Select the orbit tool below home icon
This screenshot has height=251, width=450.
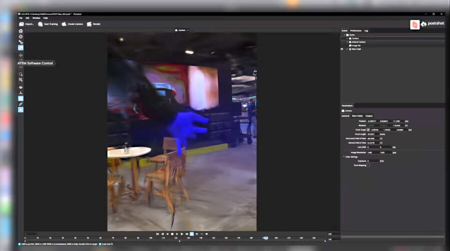point(20,36)
